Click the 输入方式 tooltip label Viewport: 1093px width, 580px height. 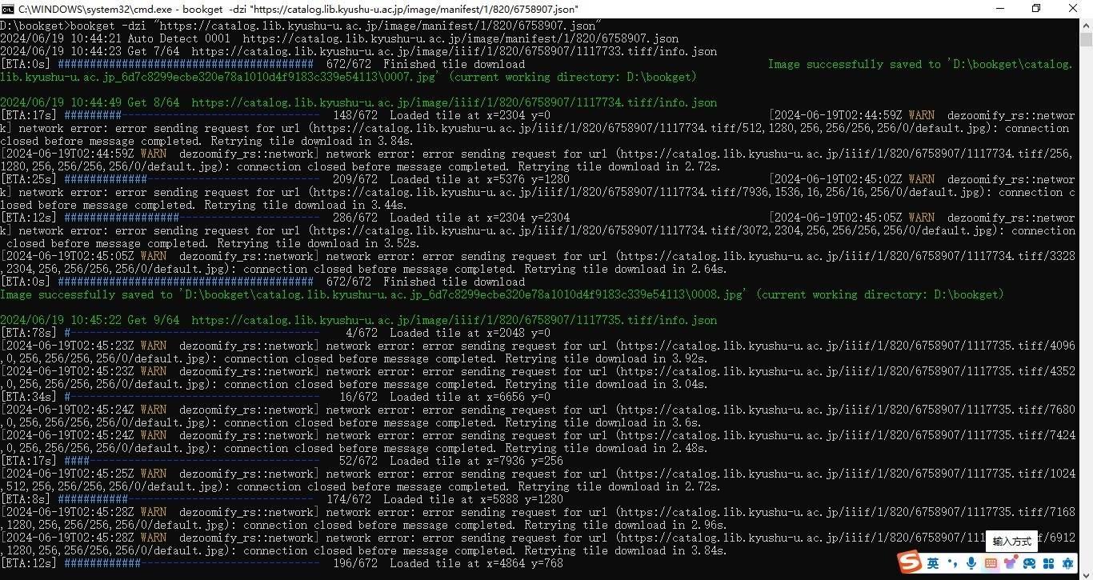coord(1011,542)
